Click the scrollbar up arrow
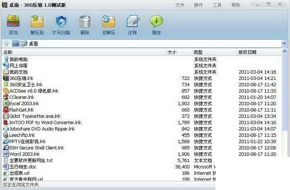 285,51
